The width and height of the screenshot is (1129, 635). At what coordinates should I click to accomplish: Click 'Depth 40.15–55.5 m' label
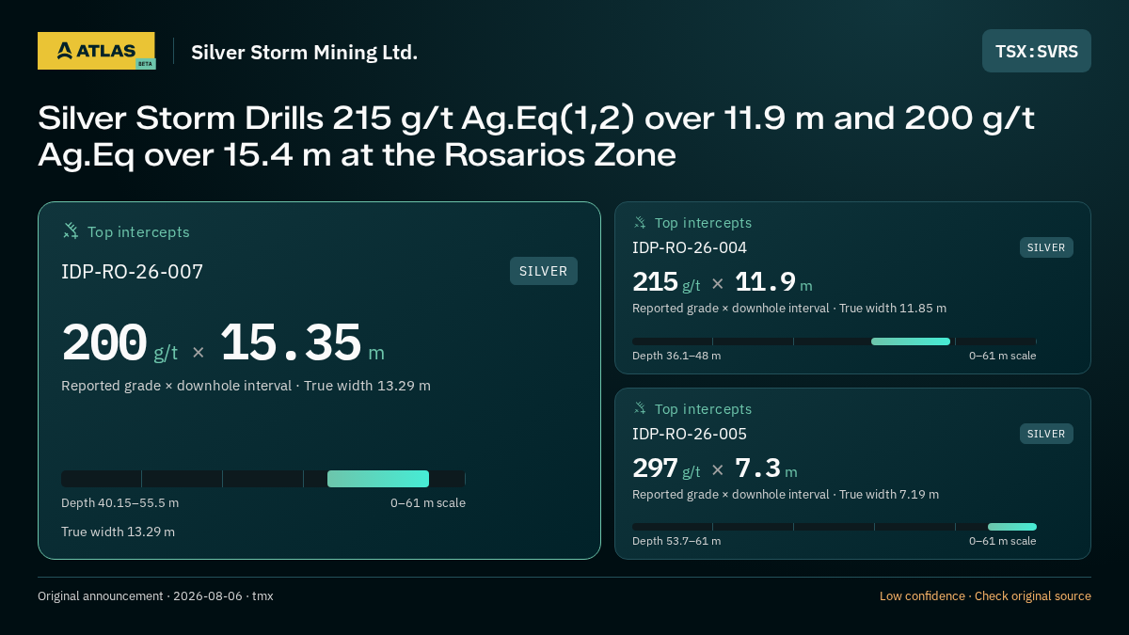click(x=119, y=503)
